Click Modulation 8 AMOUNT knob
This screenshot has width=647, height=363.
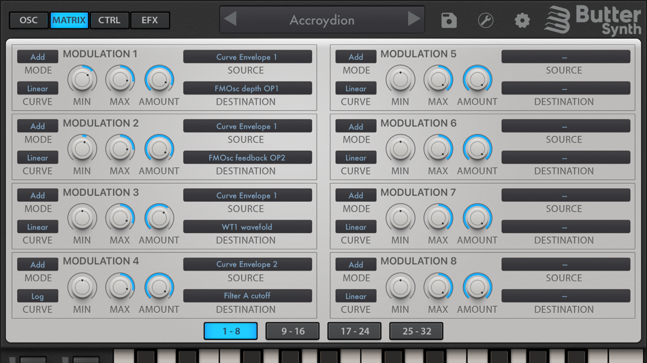[x=477, y=287]
